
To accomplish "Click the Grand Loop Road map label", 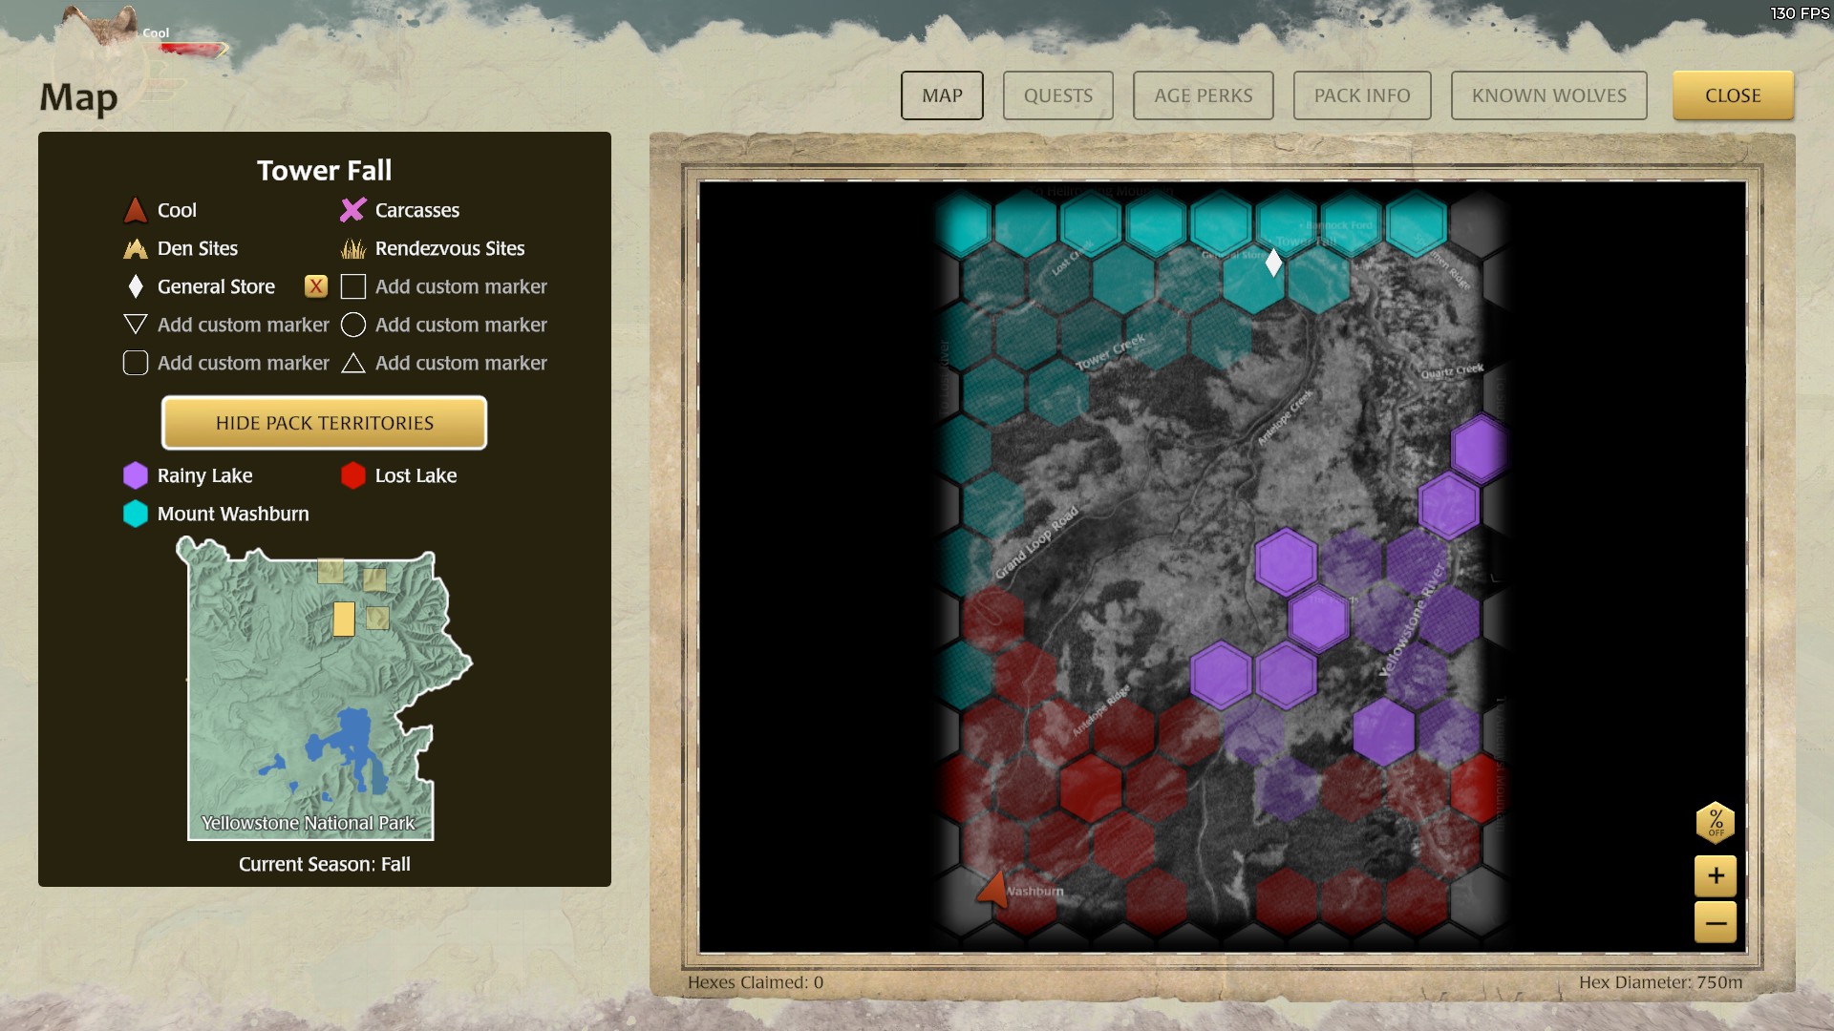I will (1036, 542).
